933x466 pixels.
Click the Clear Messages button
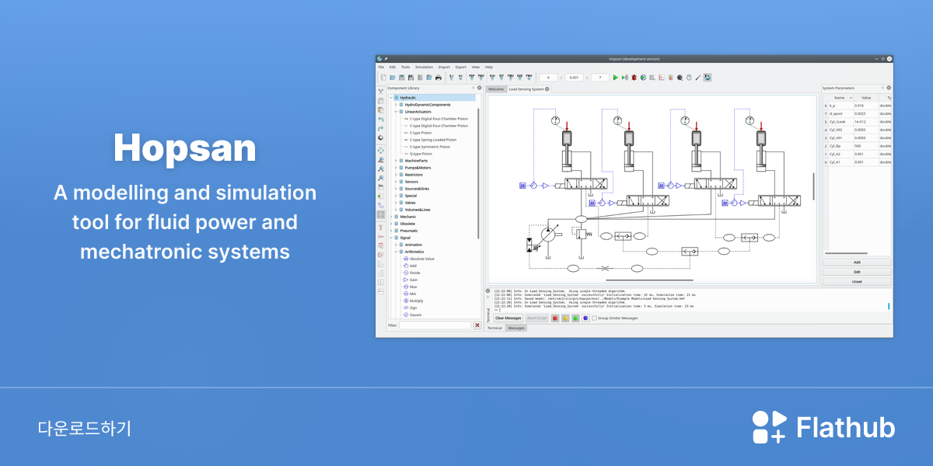tap(508, 318)
